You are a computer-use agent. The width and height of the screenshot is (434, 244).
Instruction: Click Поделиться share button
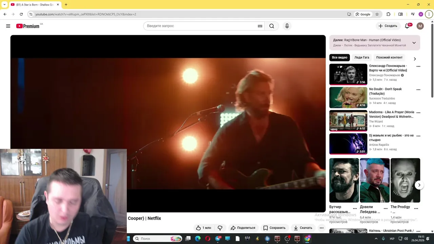[243, 228]
